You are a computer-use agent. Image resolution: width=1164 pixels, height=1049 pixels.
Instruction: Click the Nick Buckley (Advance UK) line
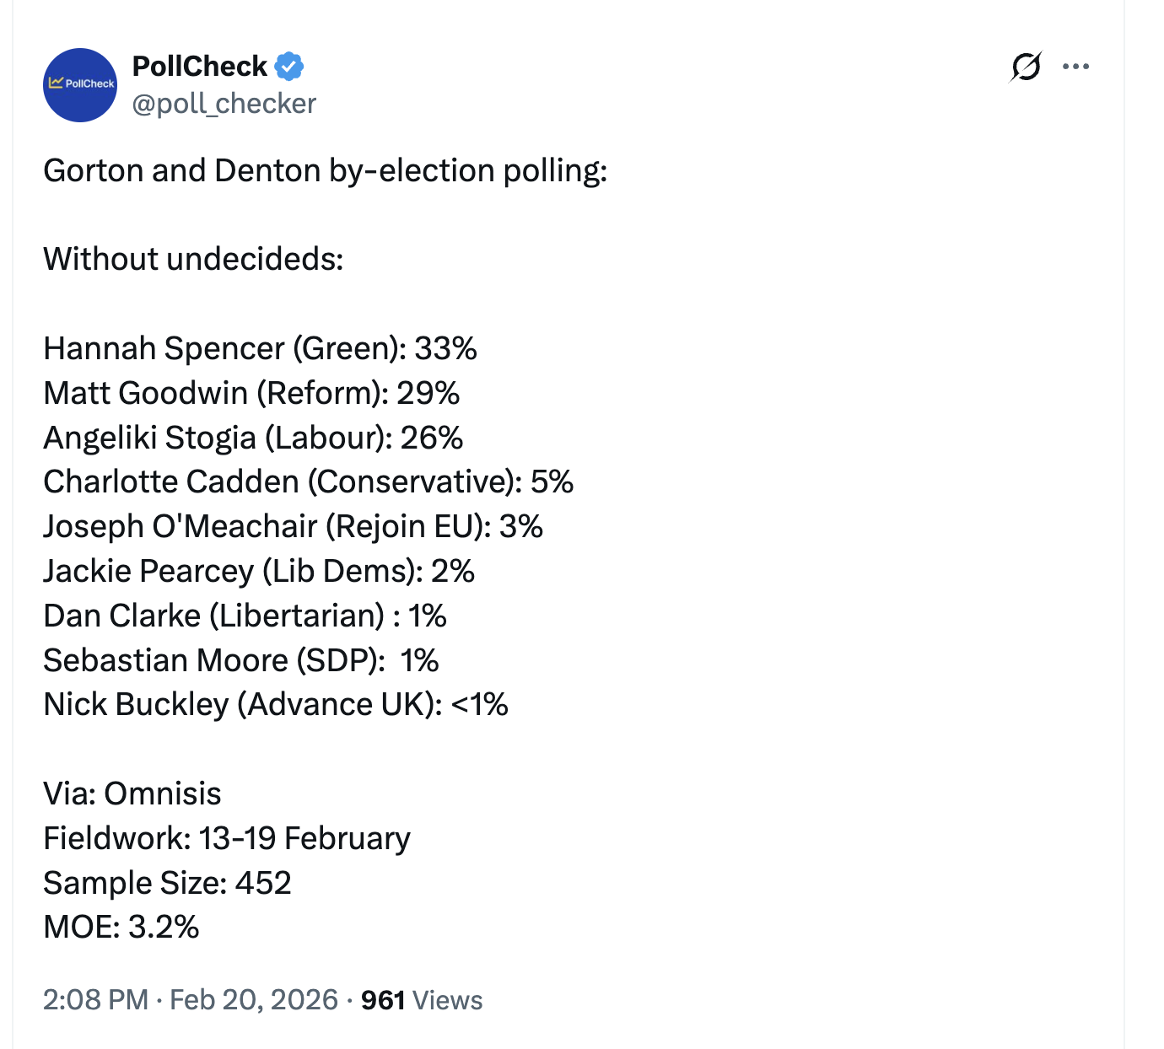click(x=276, y=704)
